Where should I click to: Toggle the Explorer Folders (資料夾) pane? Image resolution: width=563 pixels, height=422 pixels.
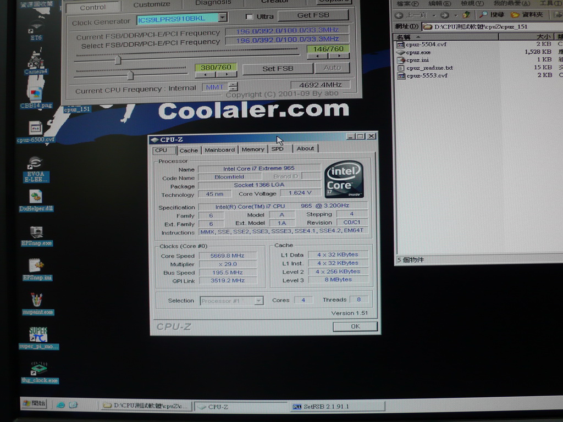[x=527, y=15]
